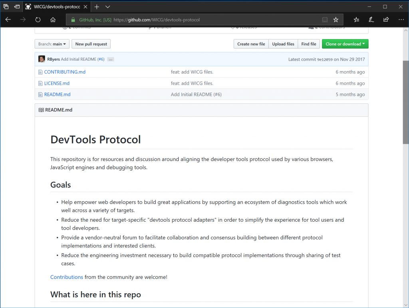Screen dimensions: 409x308
Task: Click the Goals heading
Action: (61, 185)
